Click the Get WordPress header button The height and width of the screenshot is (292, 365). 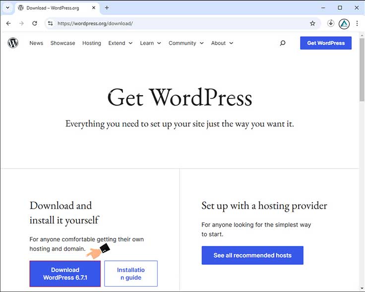[326, 43]
